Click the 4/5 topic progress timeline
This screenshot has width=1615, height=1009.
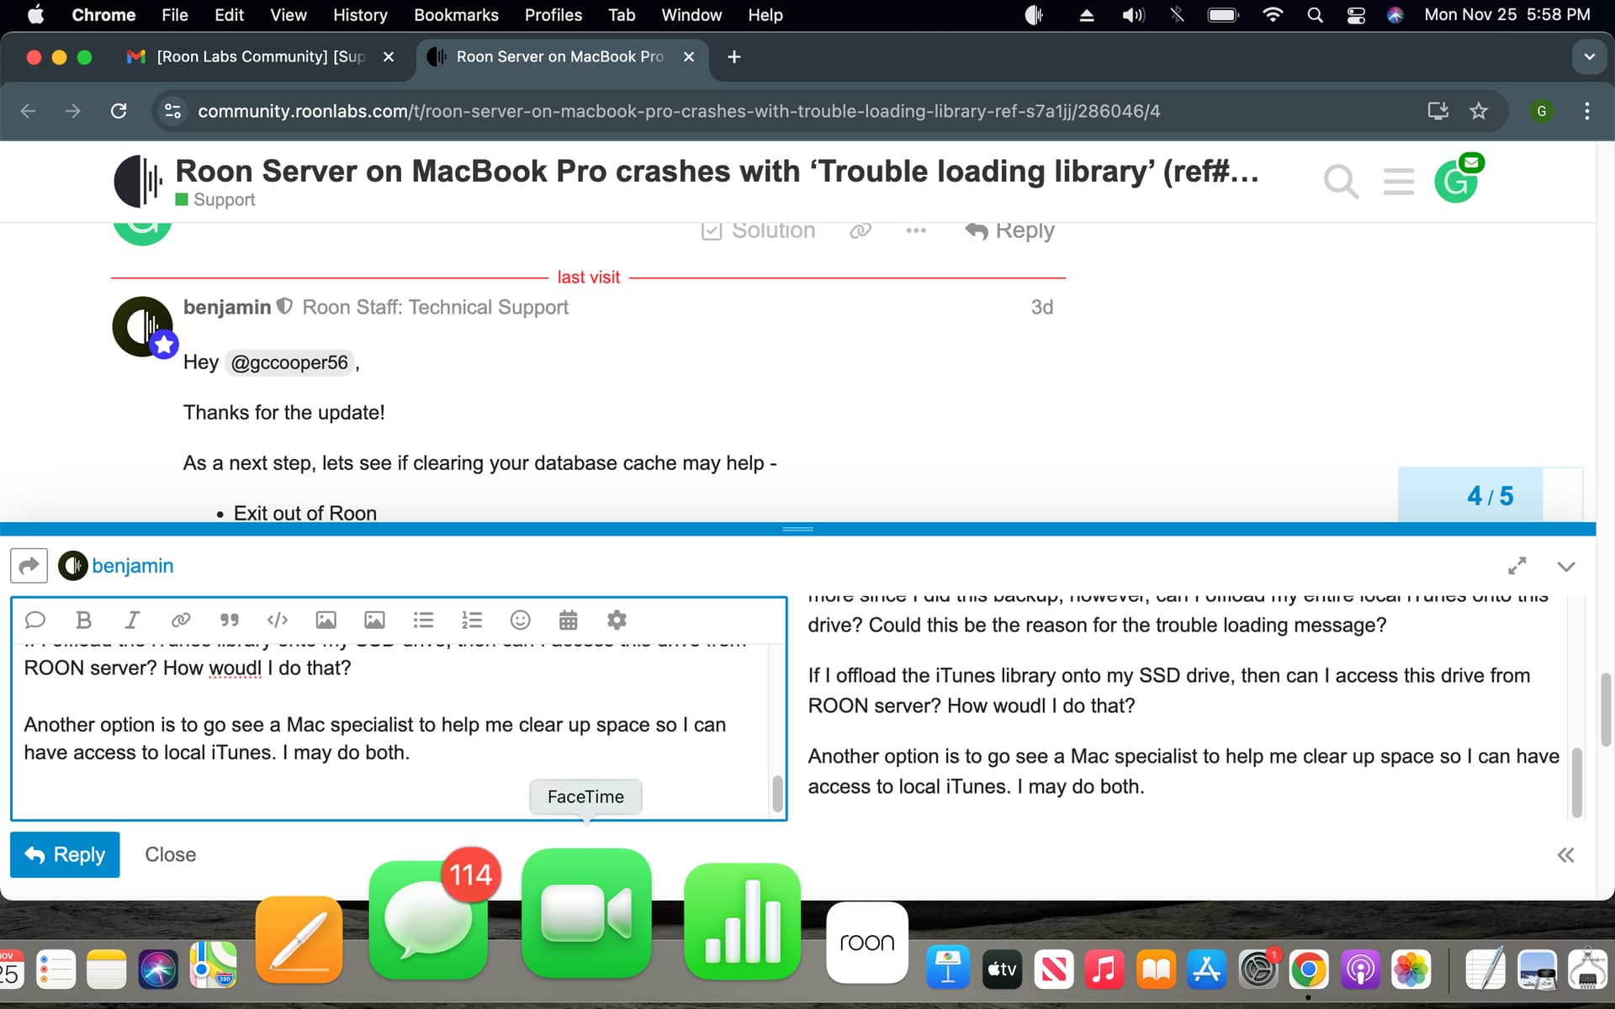click(1490, 495)
